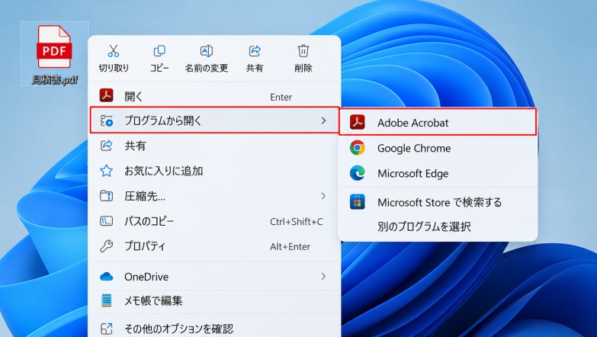Click the star icon for お気に入りに追加
Screen dimensions: 597x337
pos(106,171)
